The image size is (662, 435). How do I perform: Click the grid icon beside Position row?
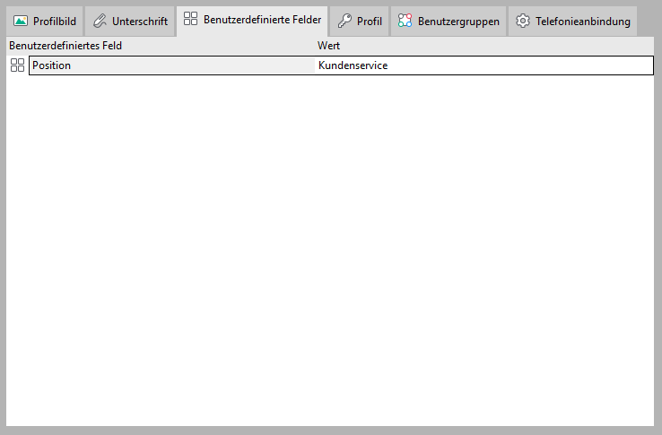17,65
